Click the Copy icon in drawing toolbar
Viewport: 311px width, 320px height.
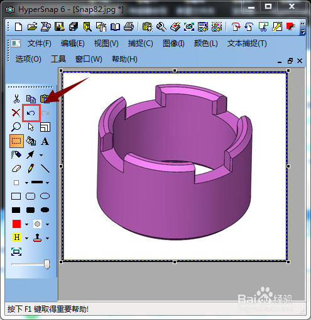pos(31,99)
